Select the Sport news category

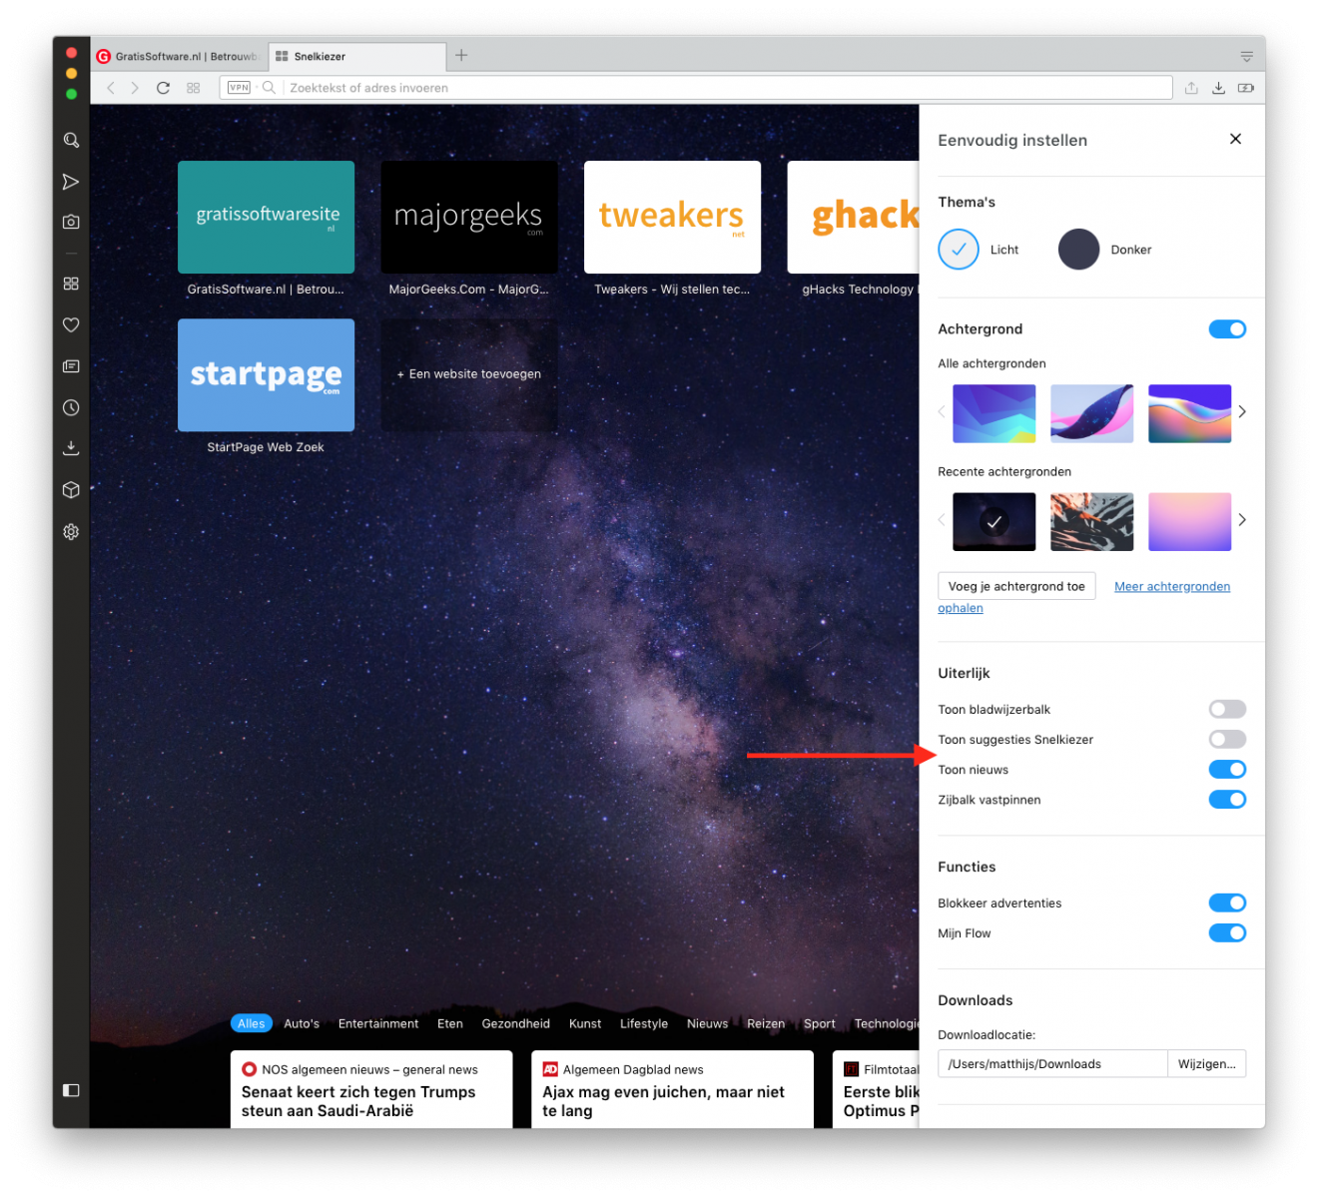coord(819,1023)
